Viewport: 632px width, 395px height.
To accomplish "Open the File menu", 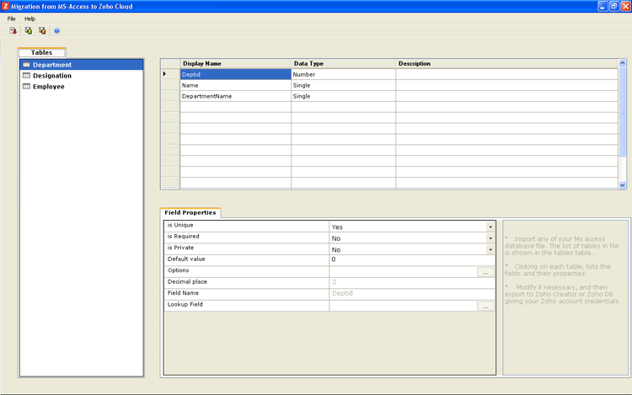I will point(12,19).
